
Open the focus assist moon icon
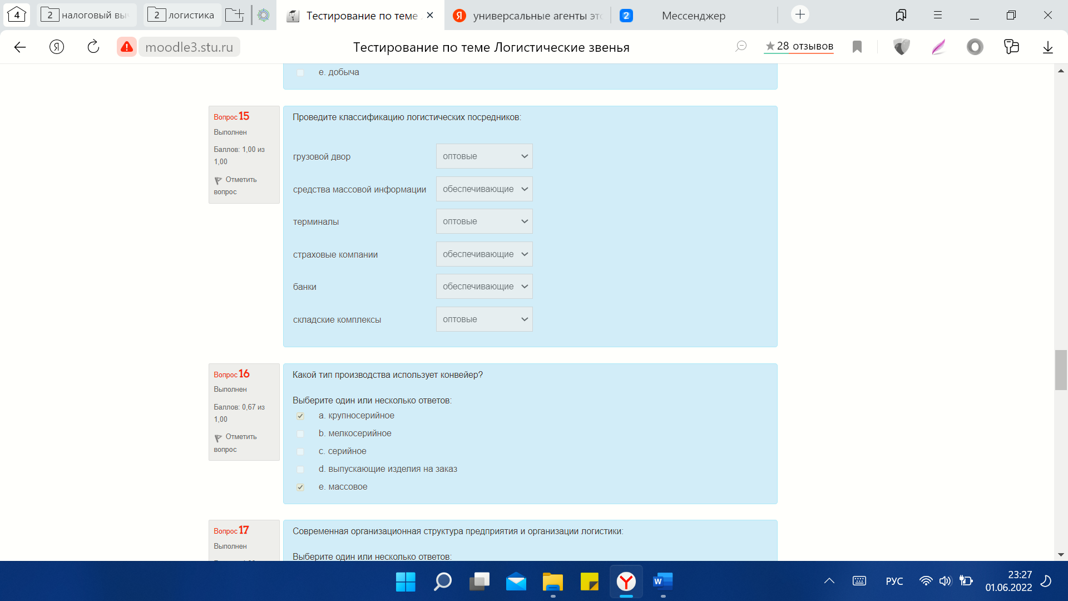point(1046,581)
